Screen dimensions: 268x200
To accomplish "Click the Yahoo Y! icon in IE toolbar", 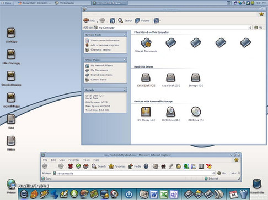I will point(209,166).
